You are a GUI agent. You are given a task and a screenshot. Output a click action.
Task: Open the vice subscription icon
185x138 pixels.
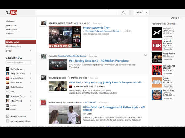pos(8,92)
